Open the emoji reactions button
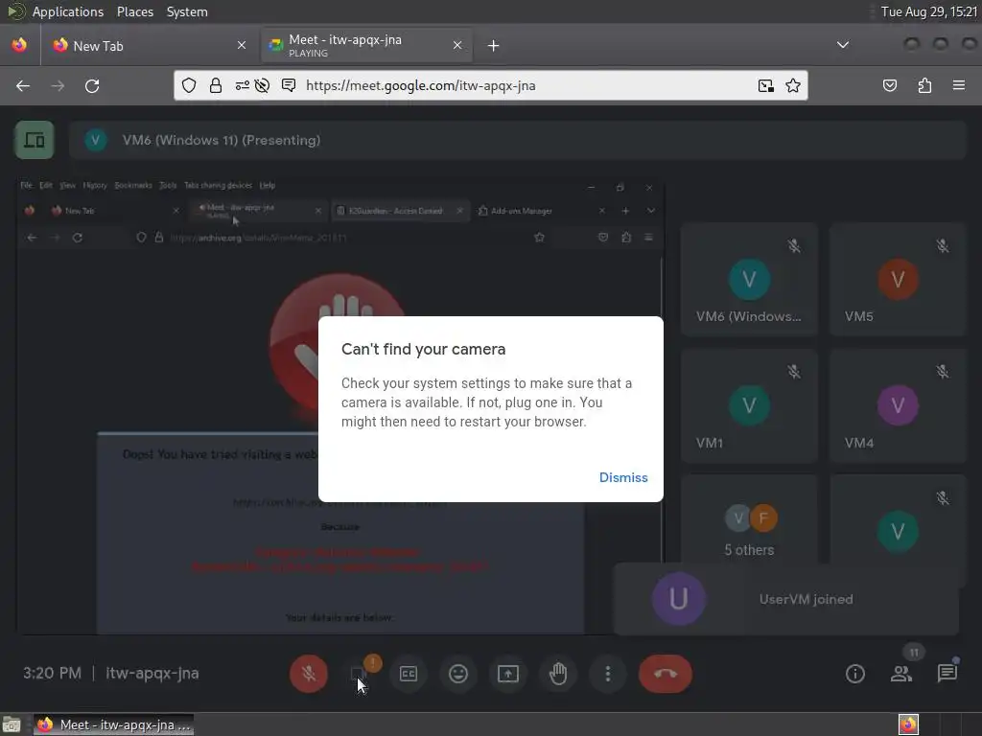The height and width of the screenshot is (736, 982). click(458, 674)
